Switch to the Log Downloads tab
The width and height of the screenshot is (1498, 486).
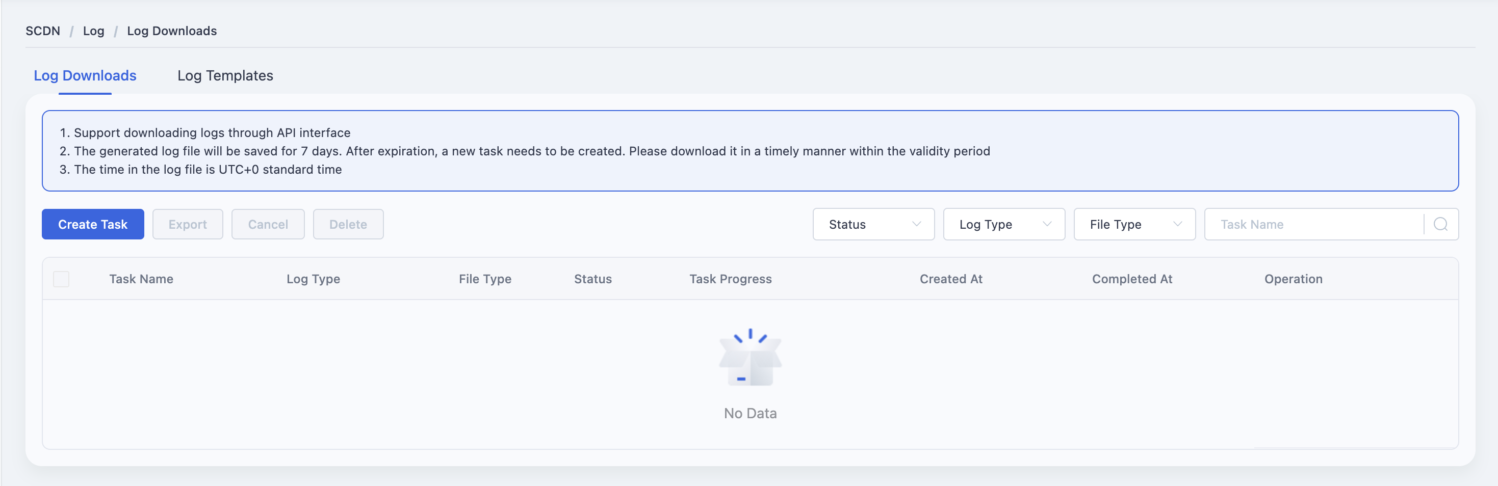click(x=85, y=75)
